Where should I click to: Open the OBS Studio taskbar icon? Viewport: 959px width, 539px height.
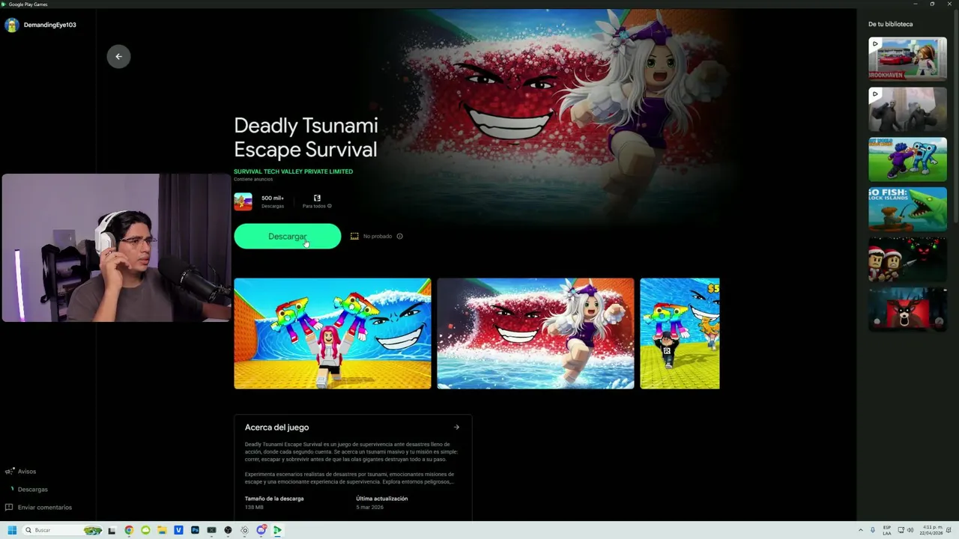[x=228, y=530]
